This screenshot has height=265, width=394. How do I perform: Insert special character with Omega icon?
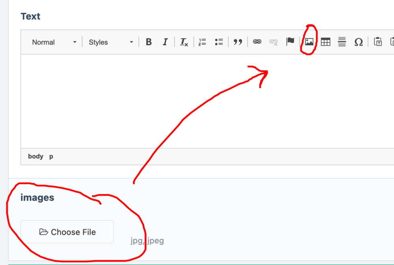point(359,42)
